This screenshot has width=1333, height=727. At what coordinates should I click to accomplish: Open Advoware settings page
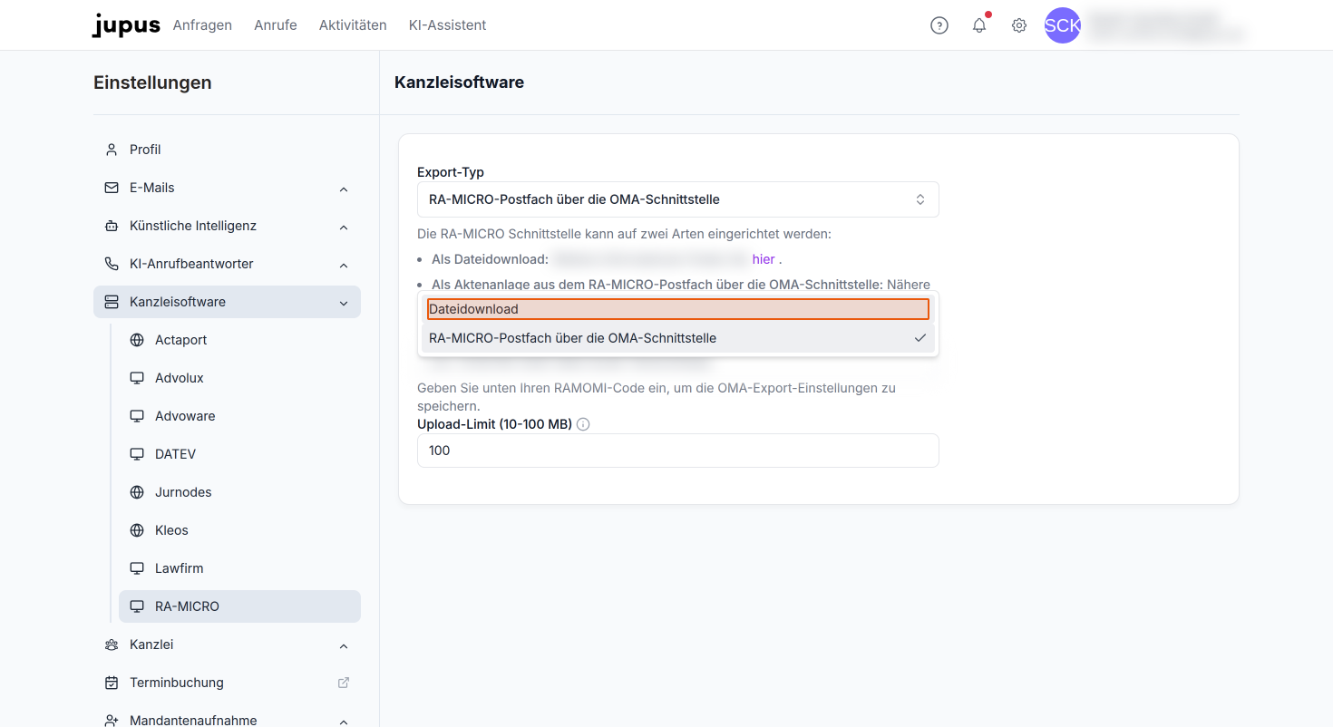(239, 416)
